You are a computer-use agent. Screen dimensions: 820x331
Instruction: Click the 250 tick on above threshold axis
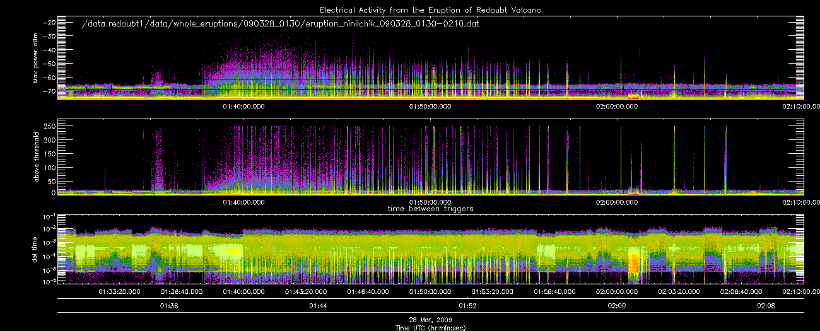click(50, 126)
